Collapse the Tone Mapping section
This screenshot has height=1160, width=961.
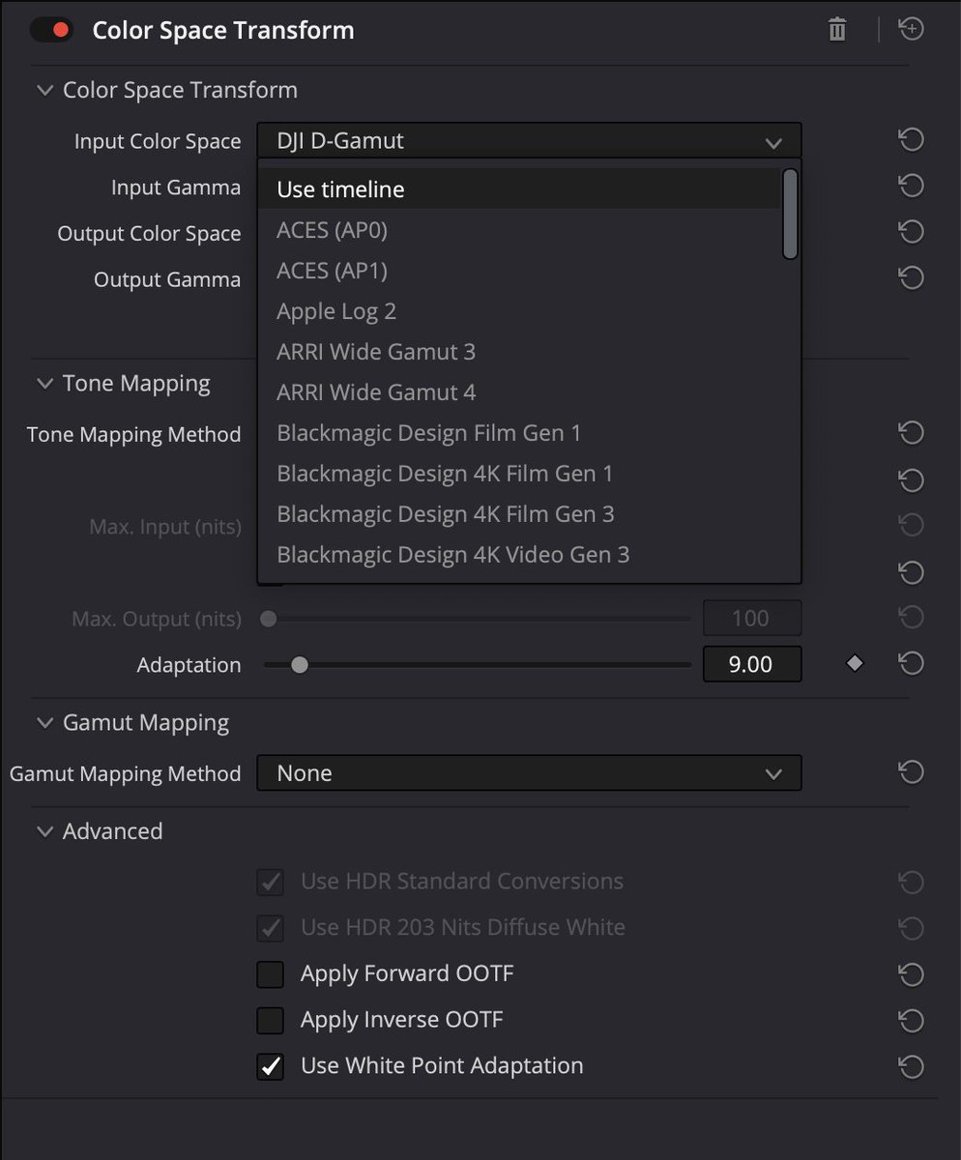[44, 384]
